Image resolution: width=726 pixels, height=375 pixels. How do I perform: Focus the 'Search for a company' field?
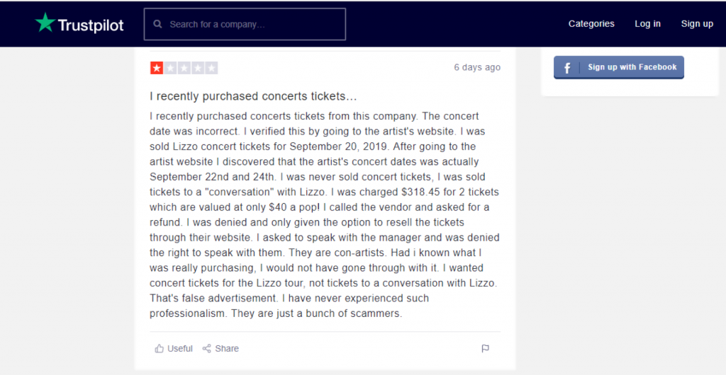(x=245, y=24)
